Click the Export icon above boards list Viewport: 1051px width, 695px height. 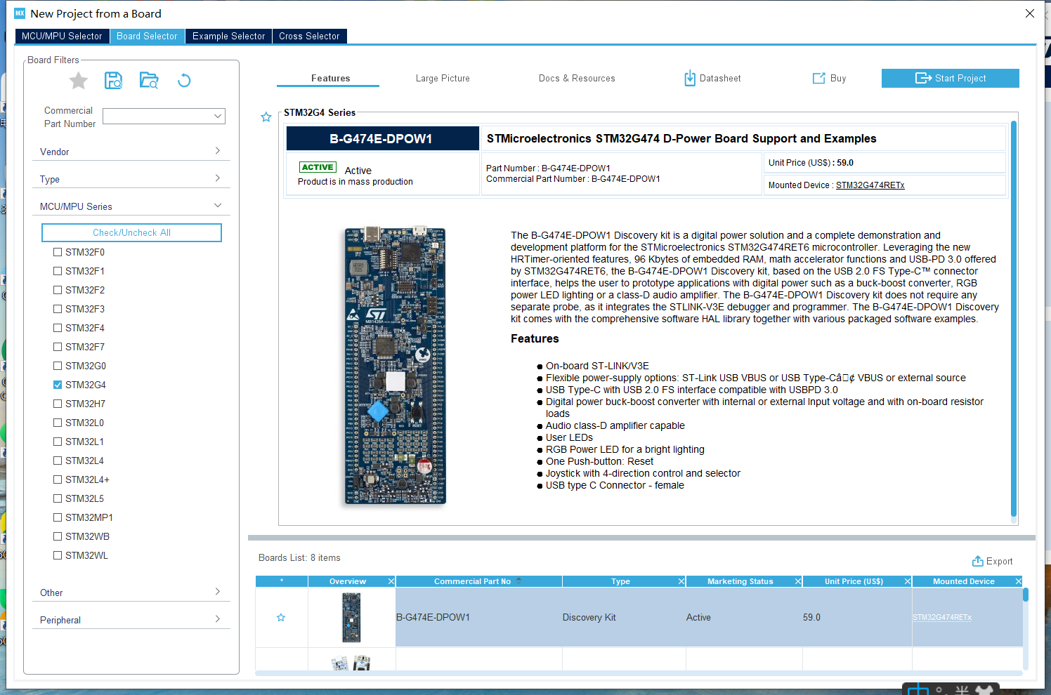977,561
